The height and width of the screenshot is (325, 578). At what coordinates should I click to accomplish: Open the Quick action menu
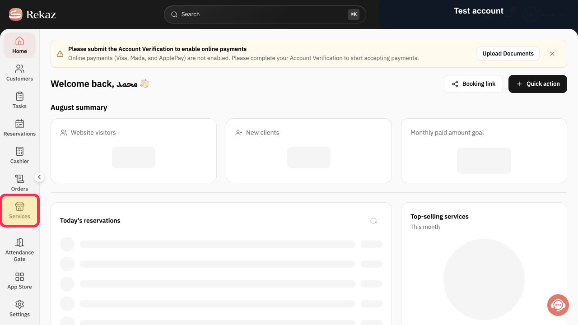pyautogui.click(x=538, y=84)
